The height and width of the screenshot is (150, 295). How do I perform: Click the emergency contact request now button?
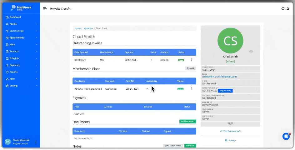(225, 91)
